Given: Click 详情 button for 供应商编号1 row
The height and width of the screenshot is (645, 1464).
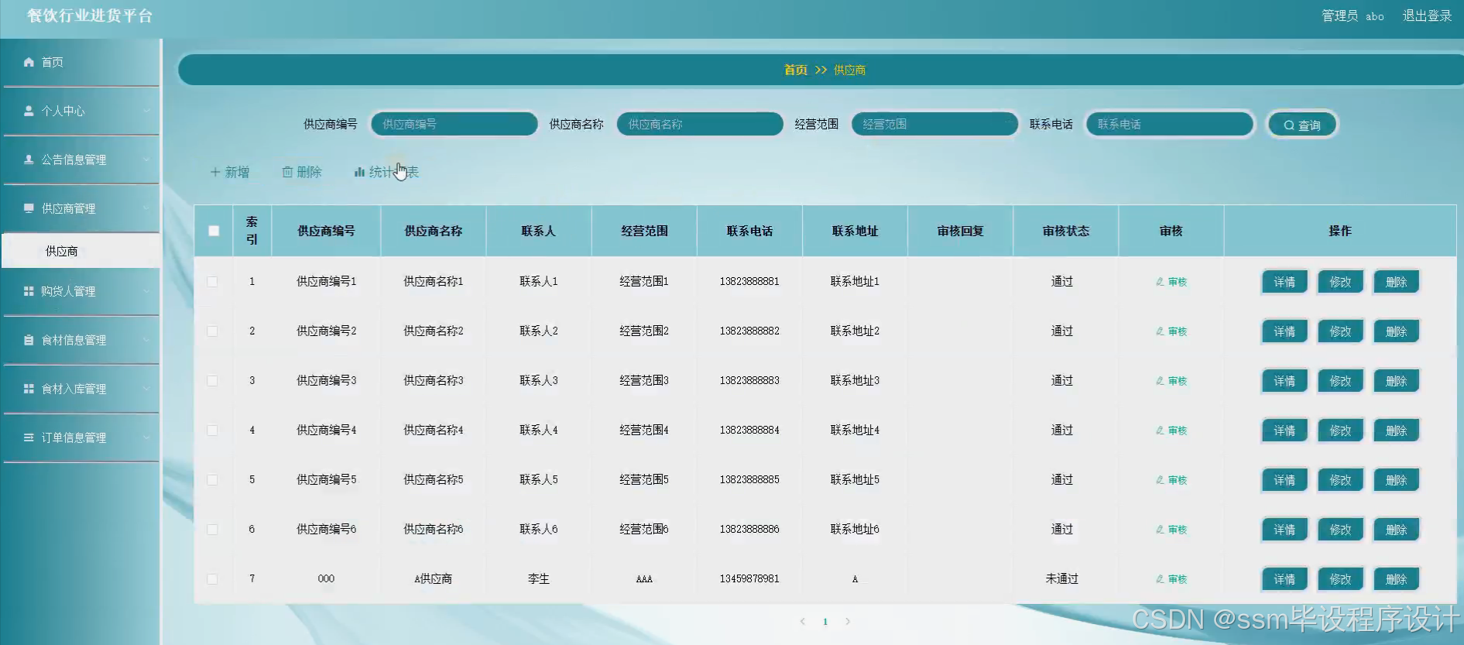Looking at the screenshot, I should pyautogui.click(x=1284, y=282).
